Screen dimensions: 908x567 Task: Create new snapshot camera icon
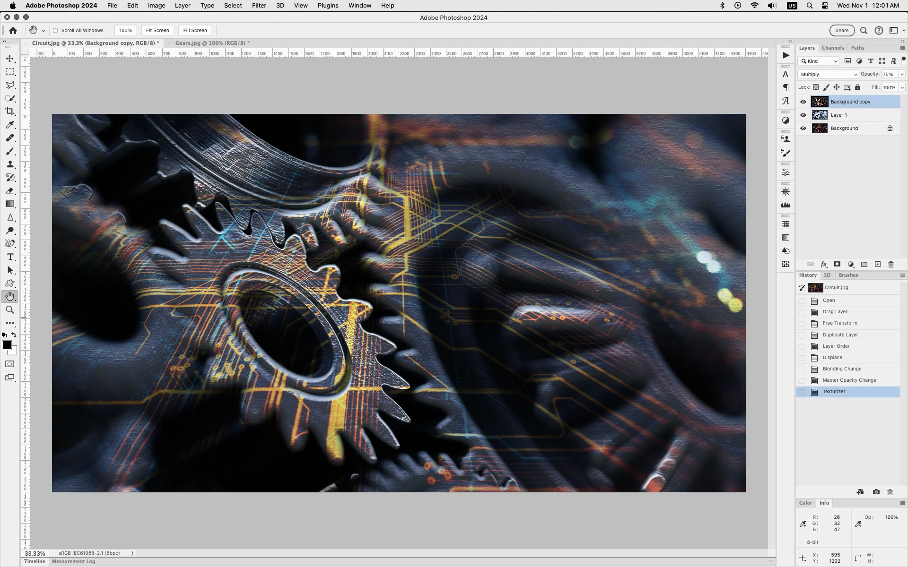click(876, 492)
